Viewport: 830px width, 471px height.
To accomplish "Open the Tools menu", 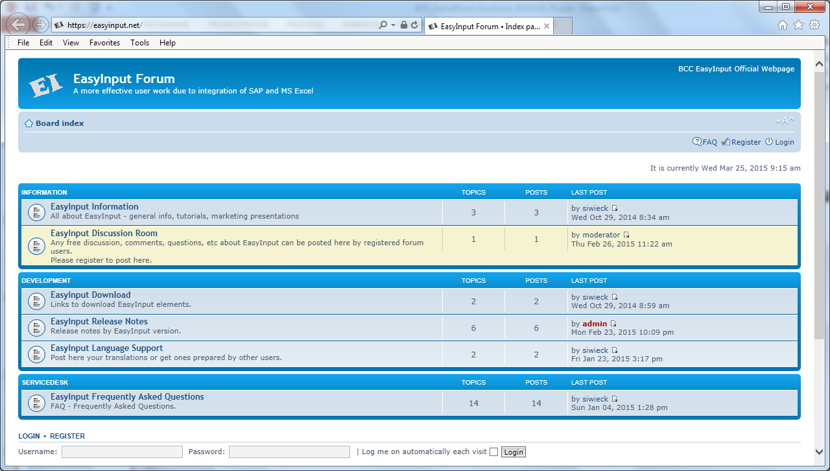I will (x=140, y=43).
